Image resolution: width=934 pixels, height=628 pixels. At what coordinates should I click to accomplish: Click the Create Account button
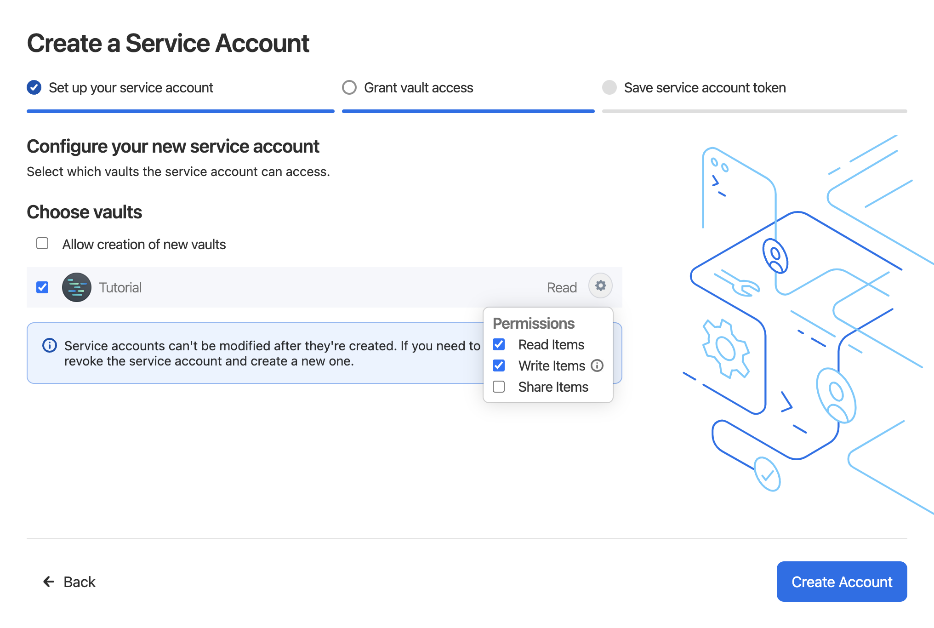point(841,582)
